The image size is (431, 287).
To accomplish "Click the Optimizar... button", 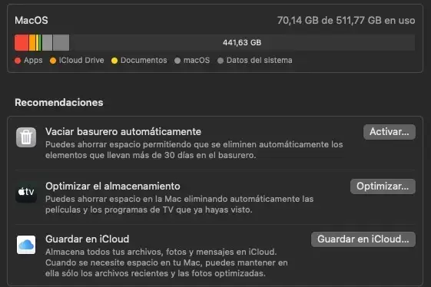I will click(383, 186).
